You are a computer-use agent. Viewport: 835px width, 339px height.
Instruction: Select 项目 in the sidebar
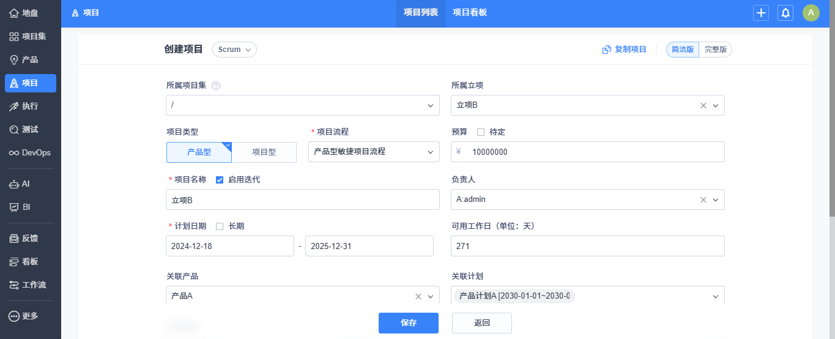tap(31, 83)
